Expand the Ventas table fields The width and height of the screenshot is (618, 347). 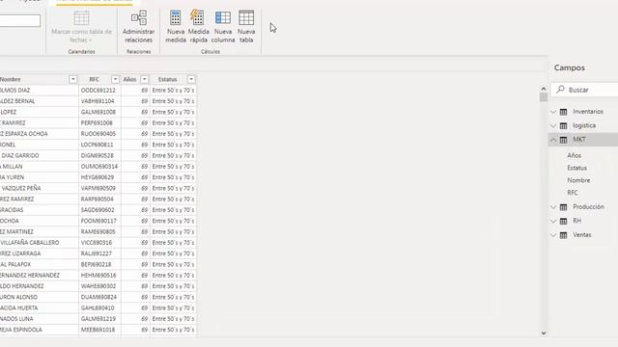click(x=553, y=235)
